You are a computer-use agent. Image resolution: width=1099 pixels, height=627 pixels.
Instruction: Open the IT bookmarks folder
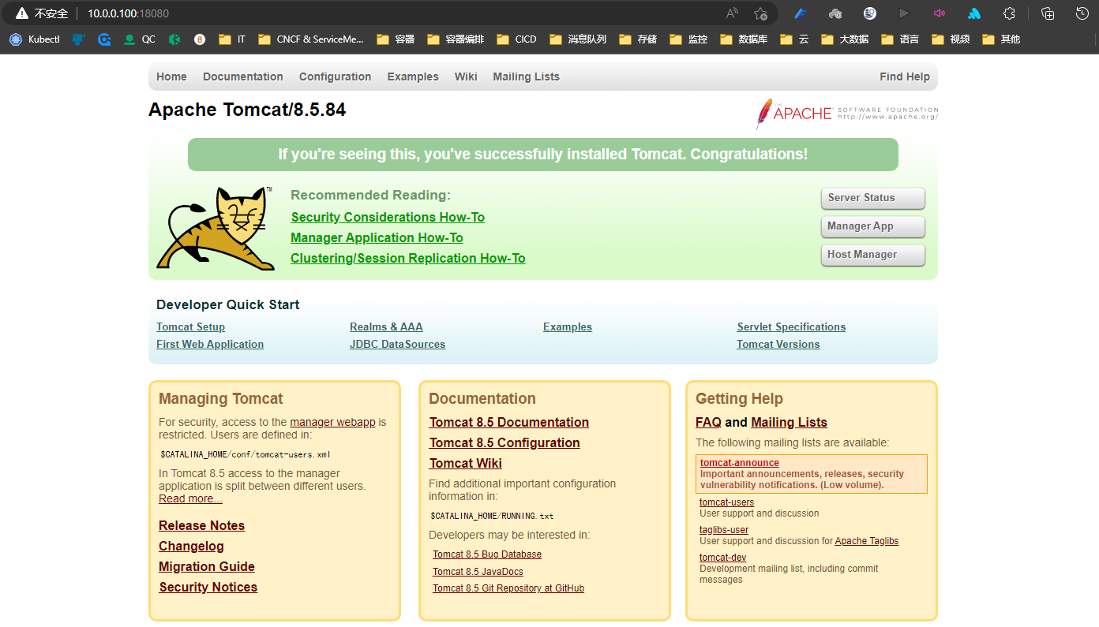click(232, 39)
